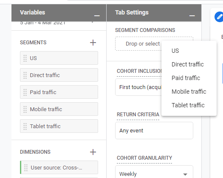Minimize the Tab Settings panel
The height and width of the screenshot is (178, 223).
click(192, 16)
